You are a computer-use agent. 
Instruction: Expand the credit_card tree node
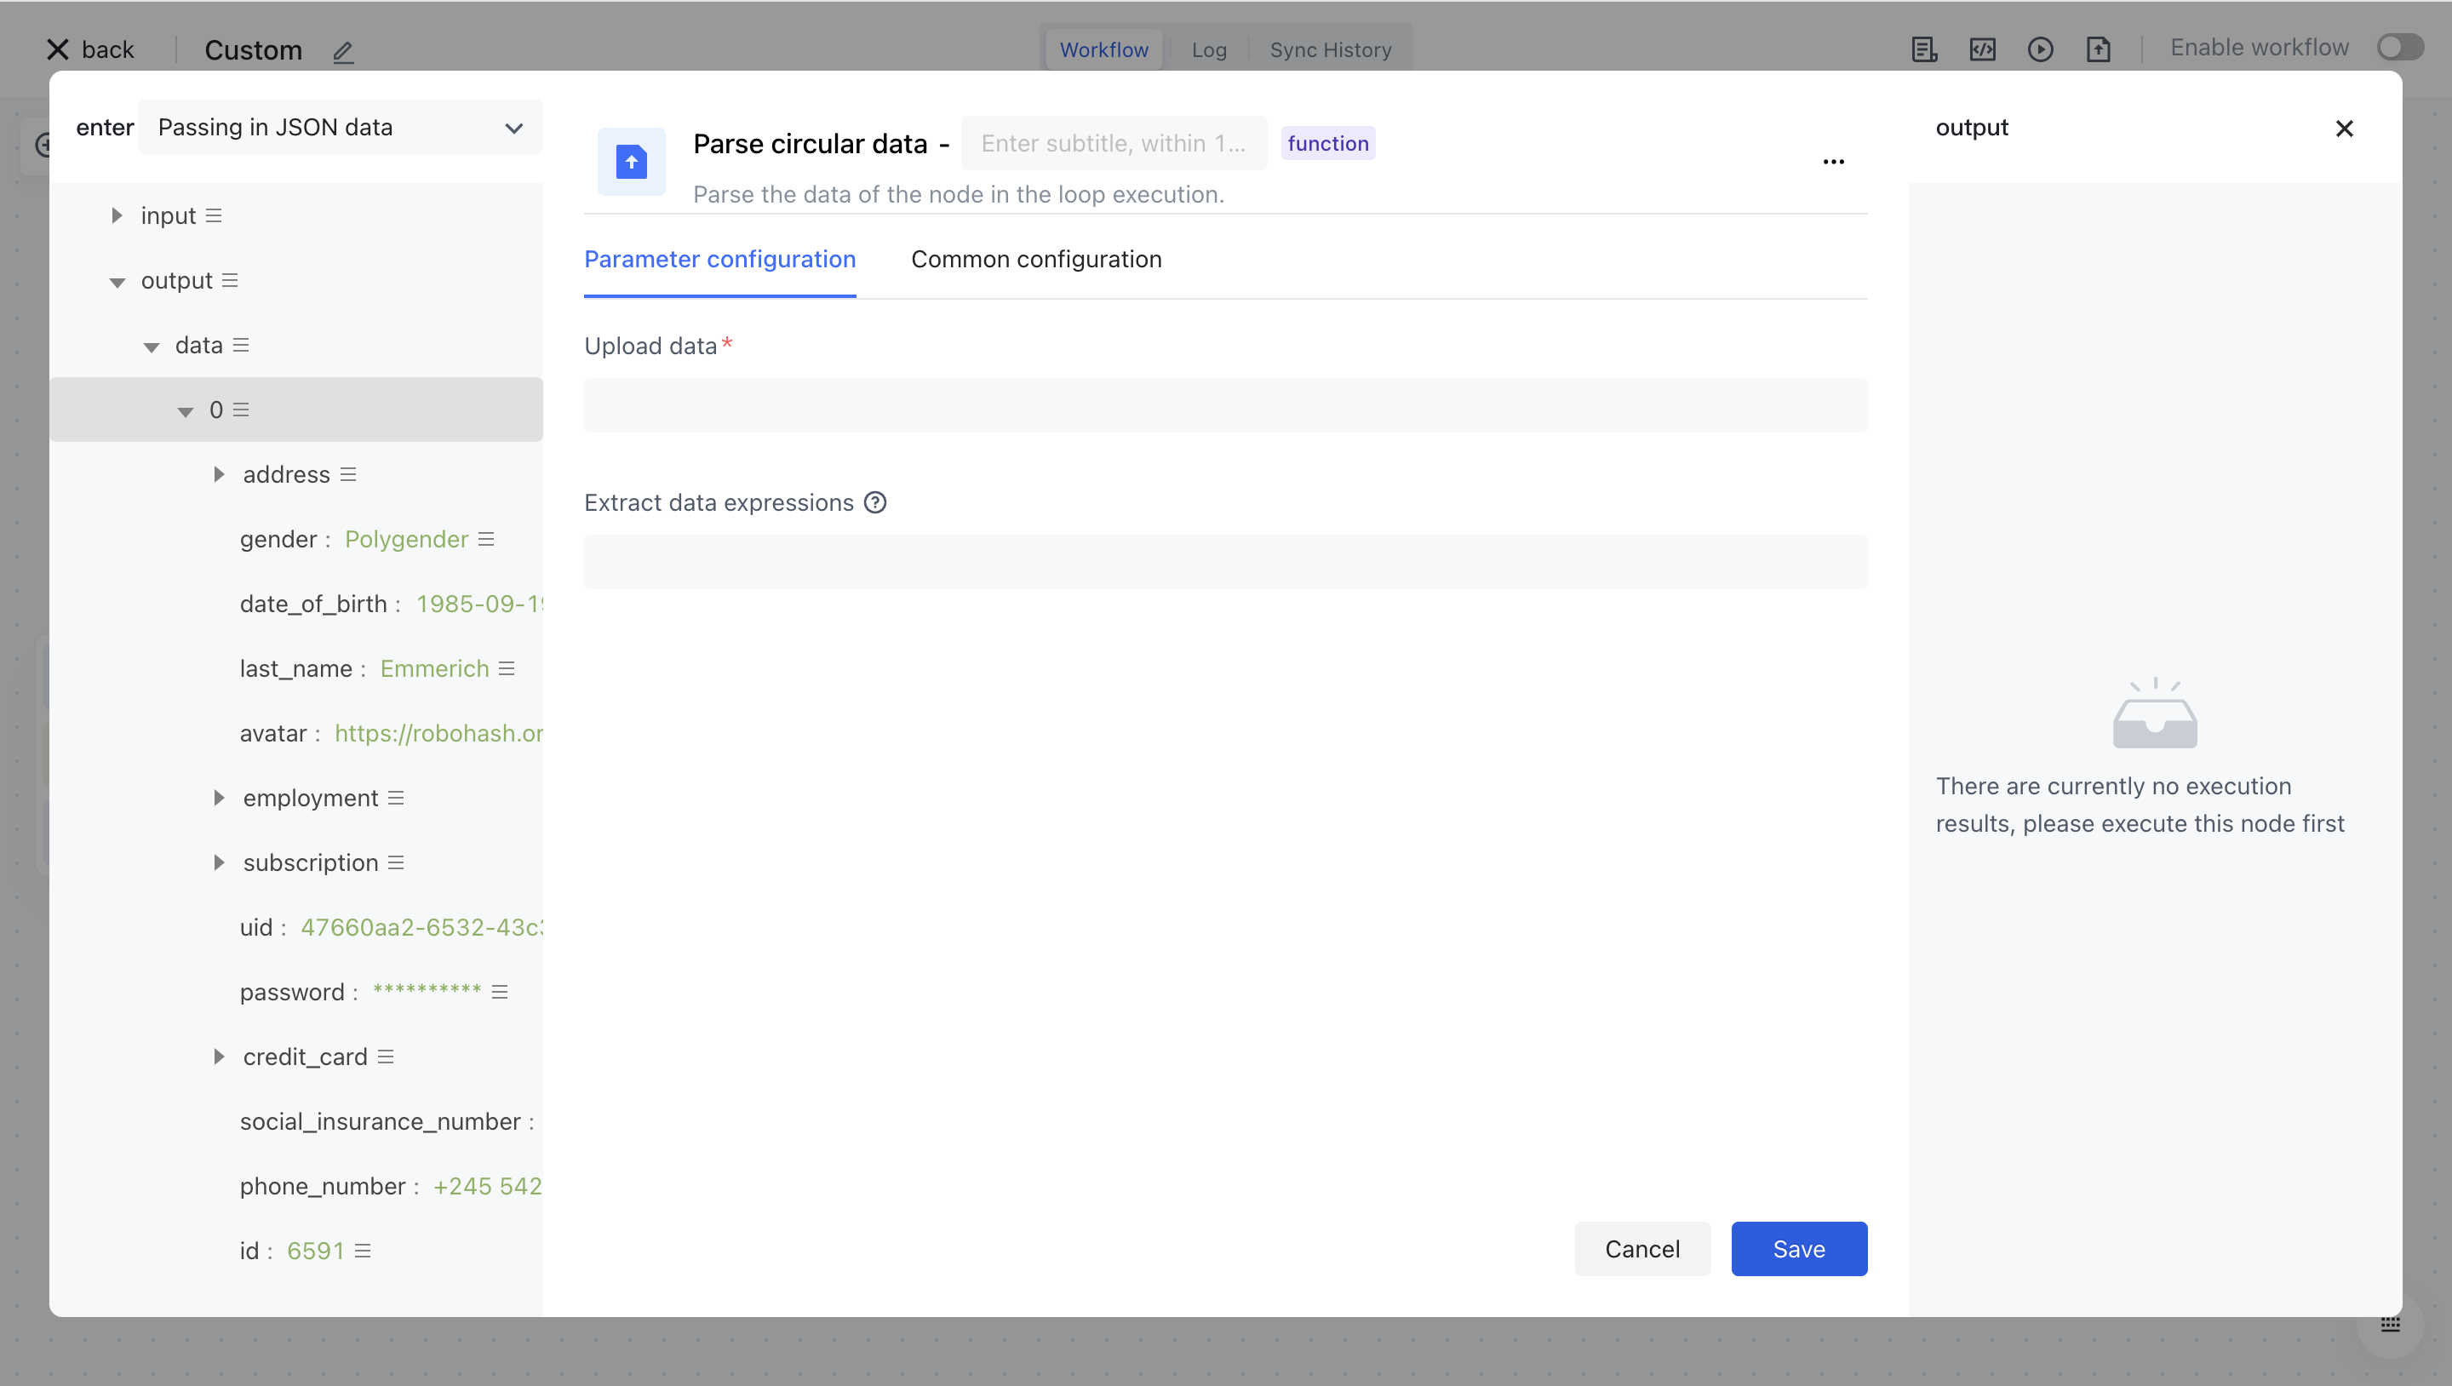click(x=219, y=1057)
